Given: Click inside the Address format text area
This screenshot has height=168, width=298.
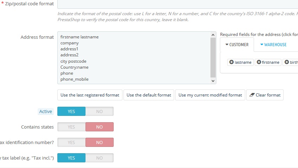Looking at the screenshot, I should (x=134, y=58).
